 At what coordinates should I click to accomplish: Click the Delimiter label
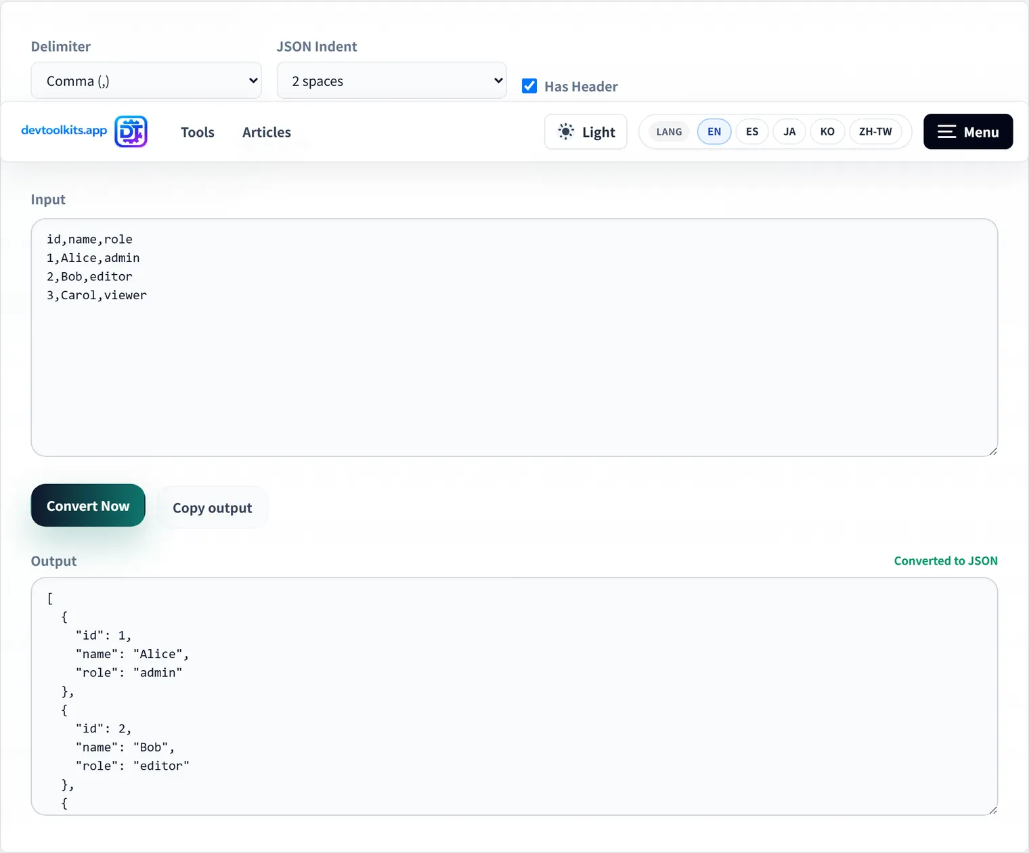click(x=61, y=47)
